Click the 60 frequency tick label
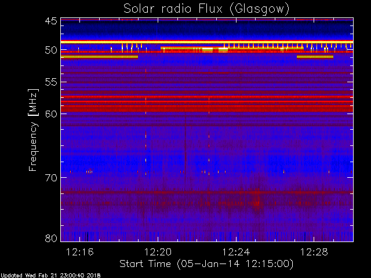 click(x=51, y=114)
